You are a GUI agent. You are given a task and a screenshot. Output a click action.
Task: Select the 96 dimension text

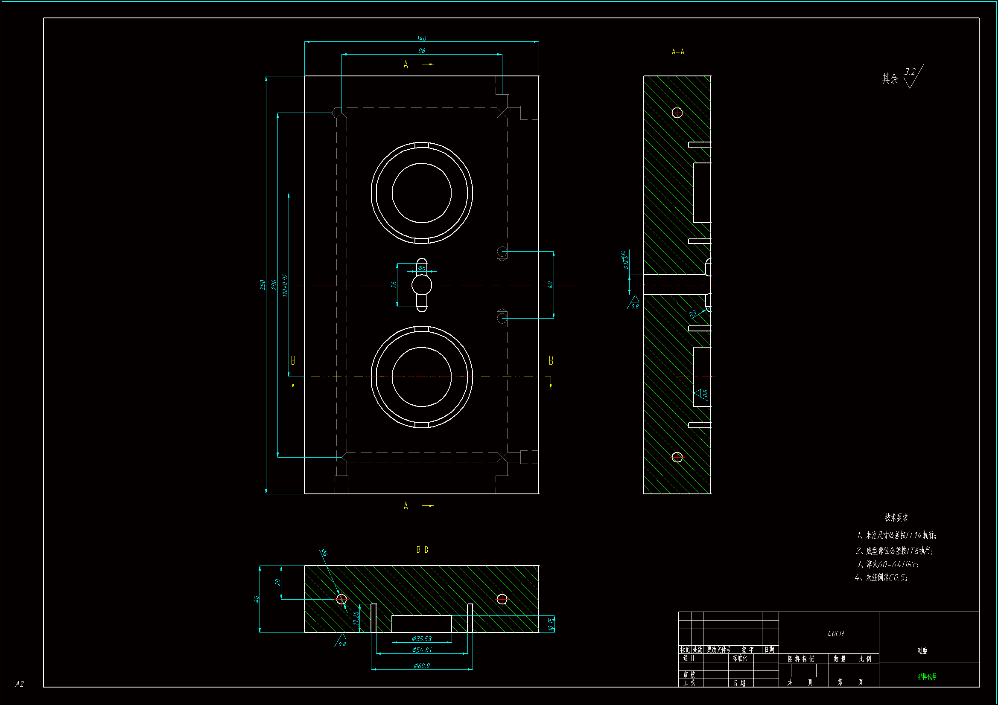[x=421, y=51]
